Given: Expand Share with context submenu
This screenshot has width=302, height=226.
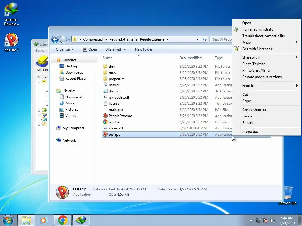Looking at the screenshot, I should point(267,57).
